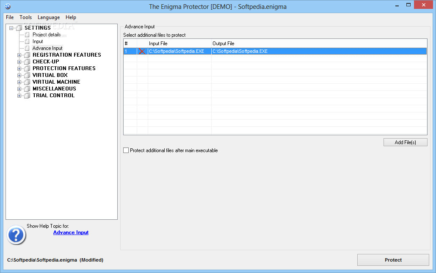This screenshot has width=436, height=273.
Task: Open the Advance Input help topic link
Action: click(71, 232)
